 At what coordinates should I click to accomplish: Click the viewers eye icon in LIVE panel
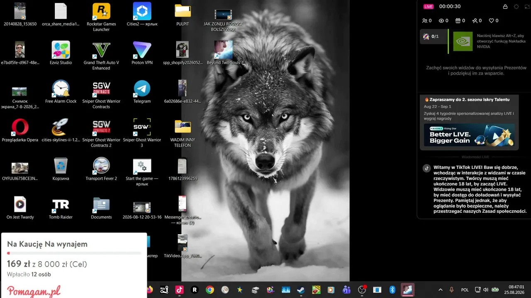click(441, 21)
